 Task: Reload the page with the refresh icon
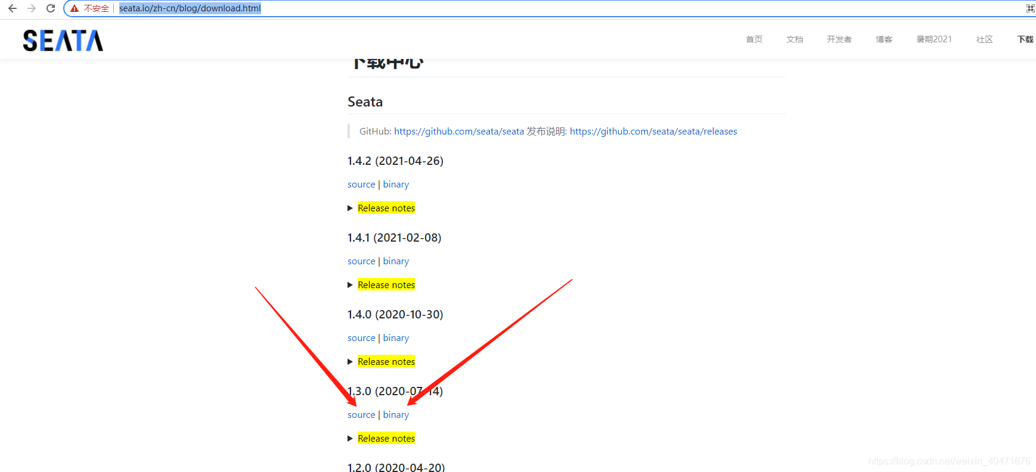coord(51,8)
